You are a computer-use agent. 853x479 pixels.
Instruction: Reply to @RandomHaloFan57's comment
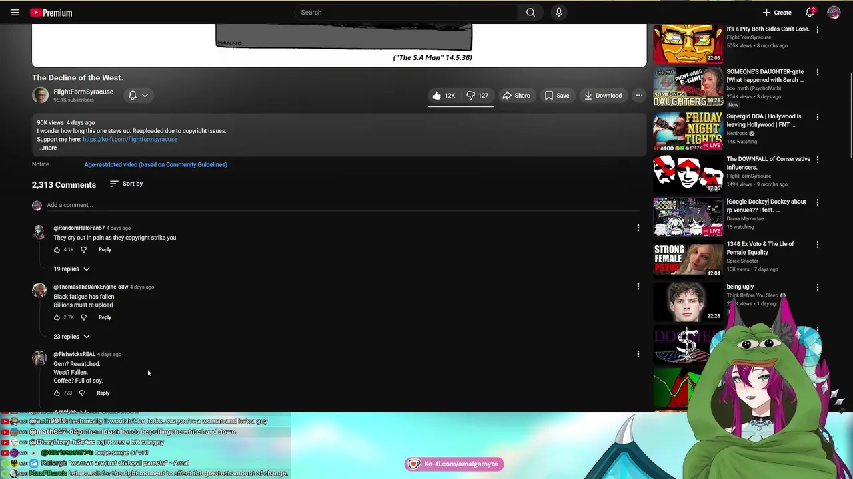coord(105,249)
